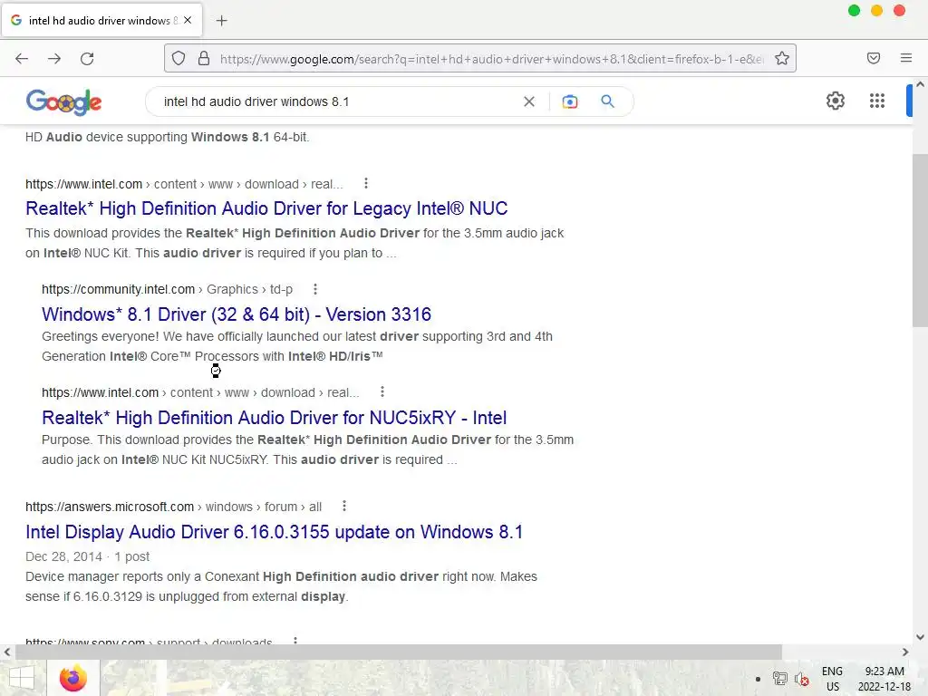Click horizontal scrollbar left arrow
The image size is (928, 696).
coord(6,652)
